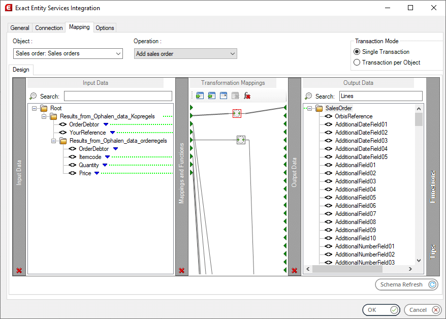Viewport: 446px width, 319px height.
Task: Open the General tab
Action: click(20, 28)
